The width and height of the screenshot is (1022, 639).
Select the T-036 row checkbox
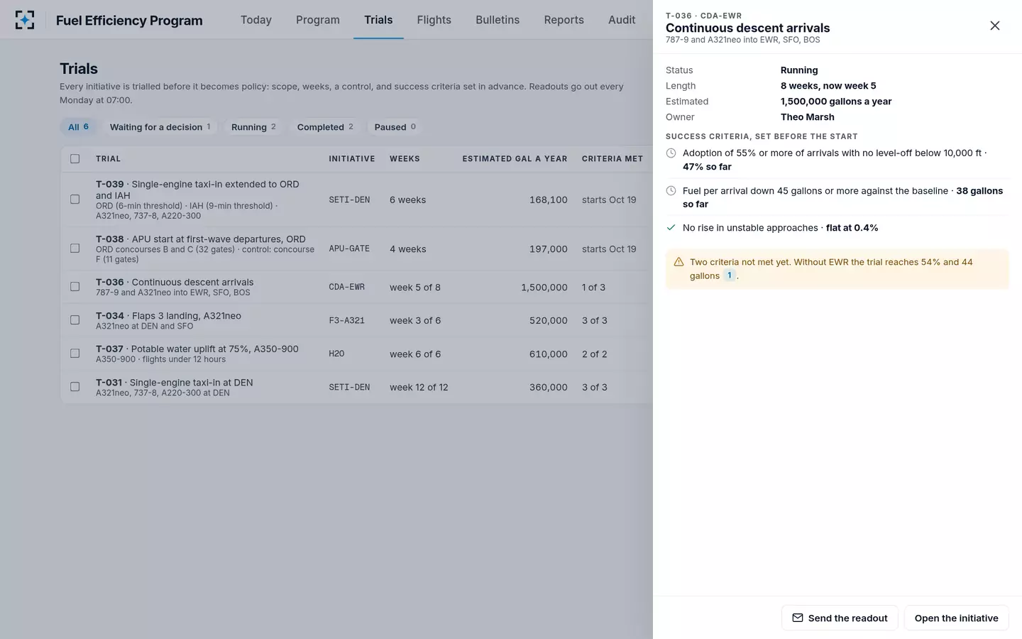point(75,287)
